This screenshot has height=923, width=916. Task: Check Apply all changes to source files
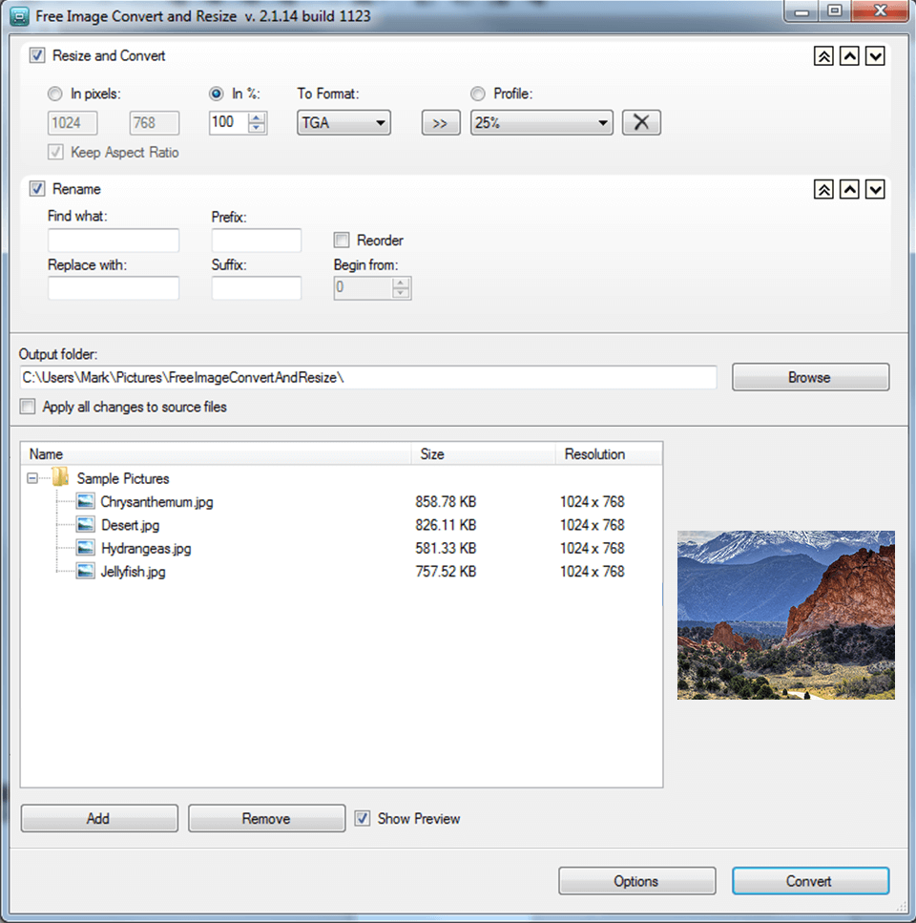28,406
